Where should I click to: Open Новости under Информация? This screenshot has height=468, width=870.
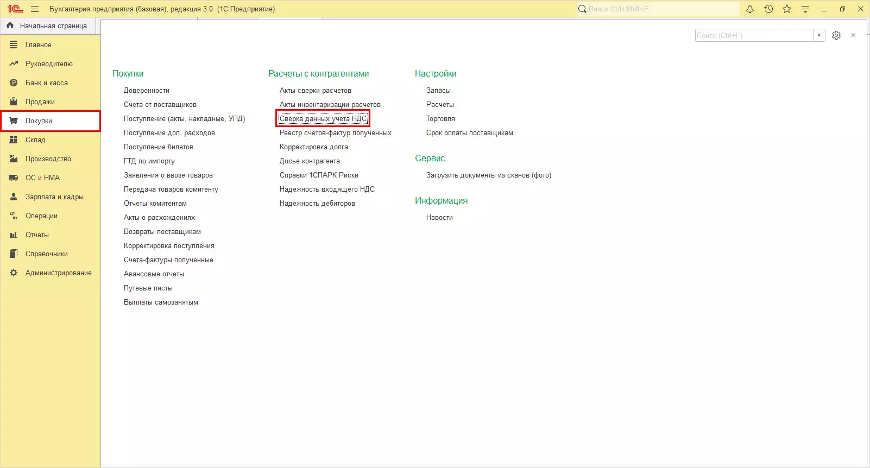coord(439,218)
